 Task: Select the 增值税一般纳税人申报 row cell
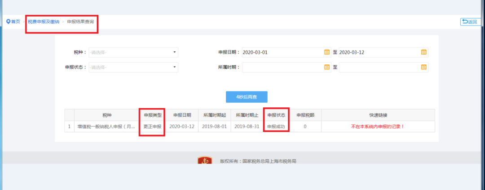coord(106,127)
